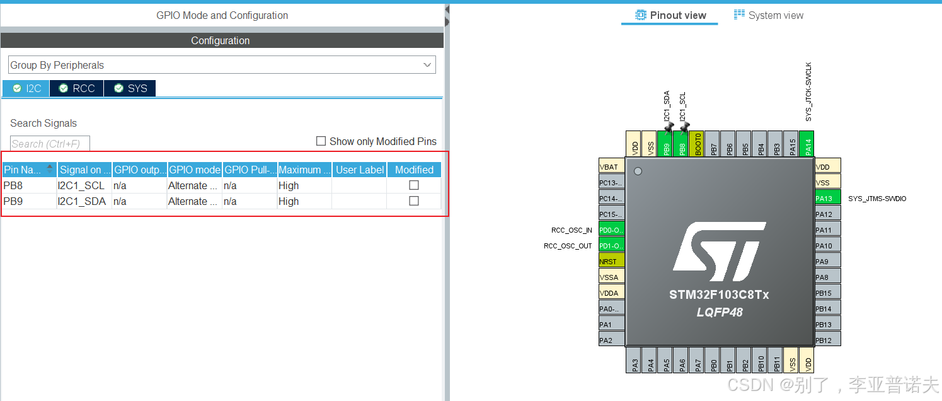Open the System view tab
This screenshot has width=942, height=401.
768,15
